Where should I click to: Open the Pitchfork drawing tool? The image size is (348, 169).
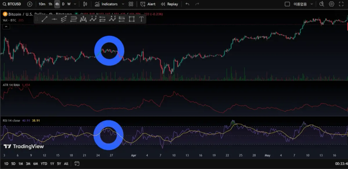coord(64,19)
